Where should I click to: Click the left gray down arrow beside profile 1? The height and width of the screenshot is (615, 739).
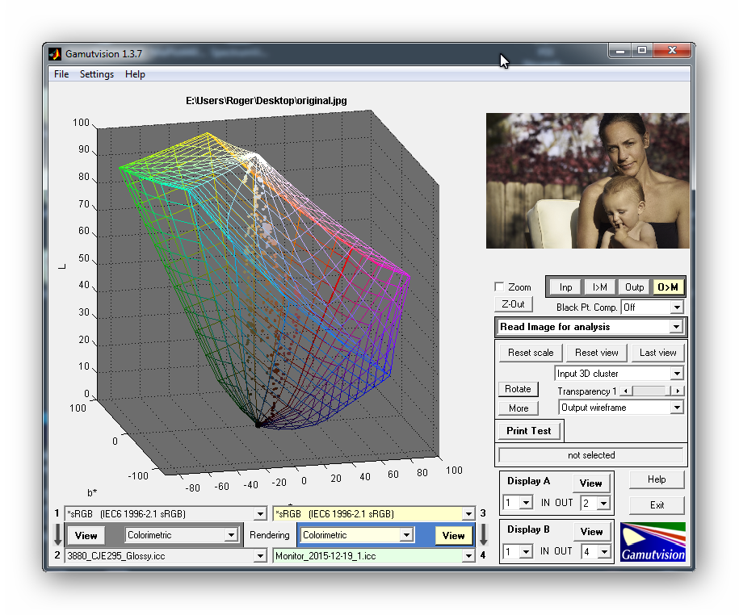[57, 534]
